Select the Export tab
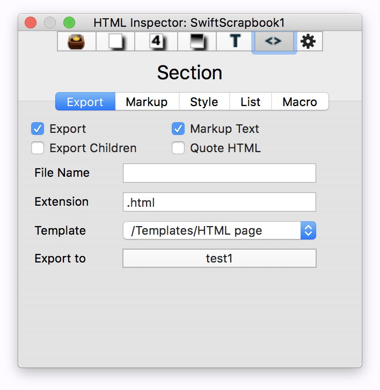Viewport: 380px width, 390px height. (85, 102)
